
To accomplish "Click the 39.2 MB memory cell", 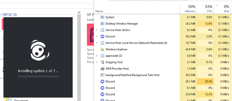I will tap(188, 75).
